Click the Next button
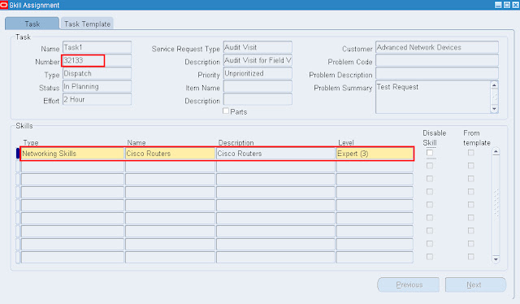520x304 pixels. [475, 284]
